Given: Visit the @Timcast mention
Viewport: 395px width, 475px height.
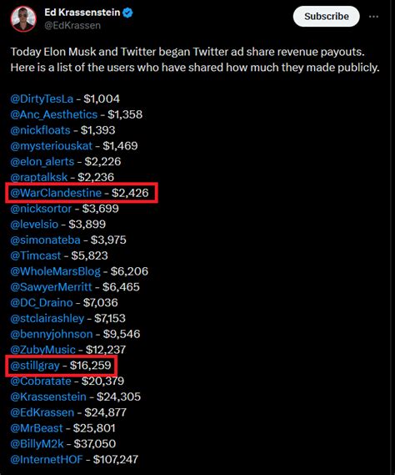Looking at the screenshot, I should click(x=35, y=255).
